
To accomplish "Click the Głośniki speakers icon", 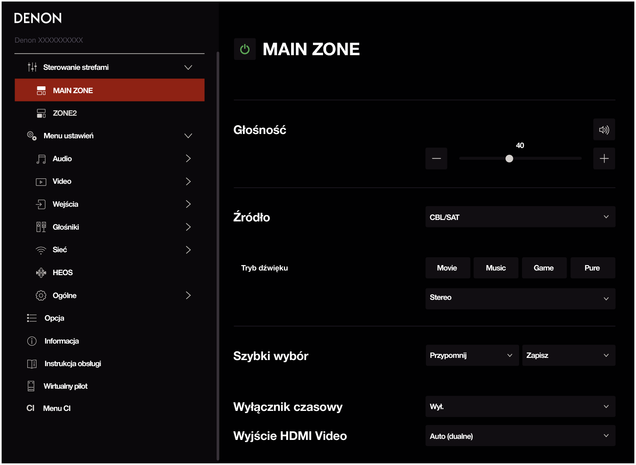I will [x=41, y=227].
